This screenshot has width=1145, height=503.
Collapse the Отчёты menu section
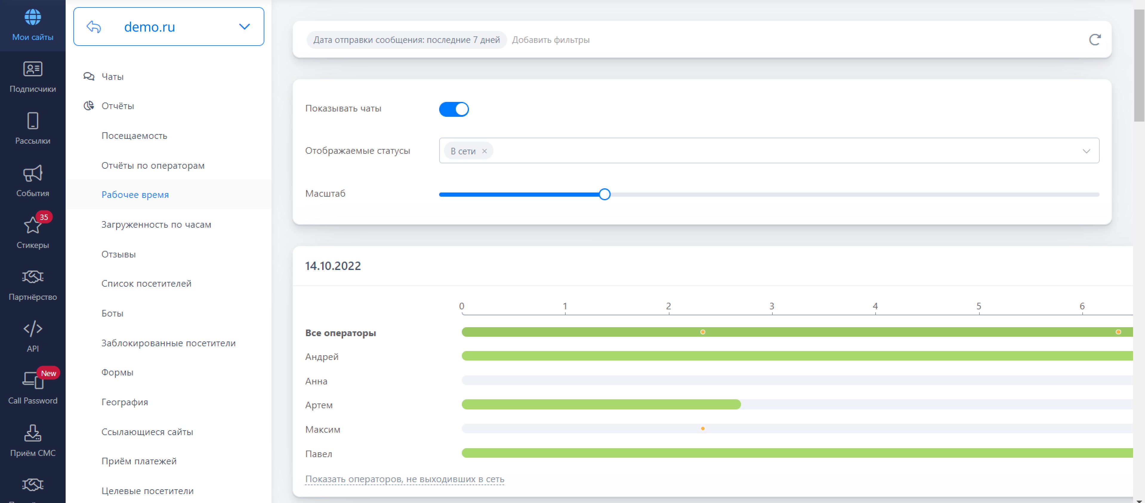point(117,106)
